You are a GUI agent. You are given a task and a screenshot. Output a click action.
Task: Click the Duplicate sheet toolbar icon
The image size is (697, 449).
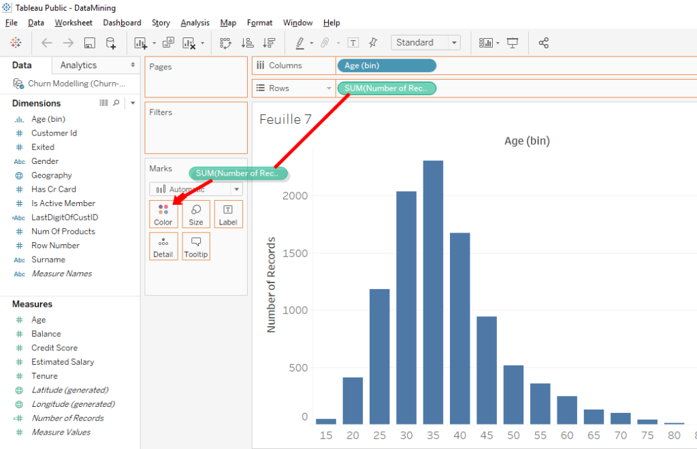[167, 42]
